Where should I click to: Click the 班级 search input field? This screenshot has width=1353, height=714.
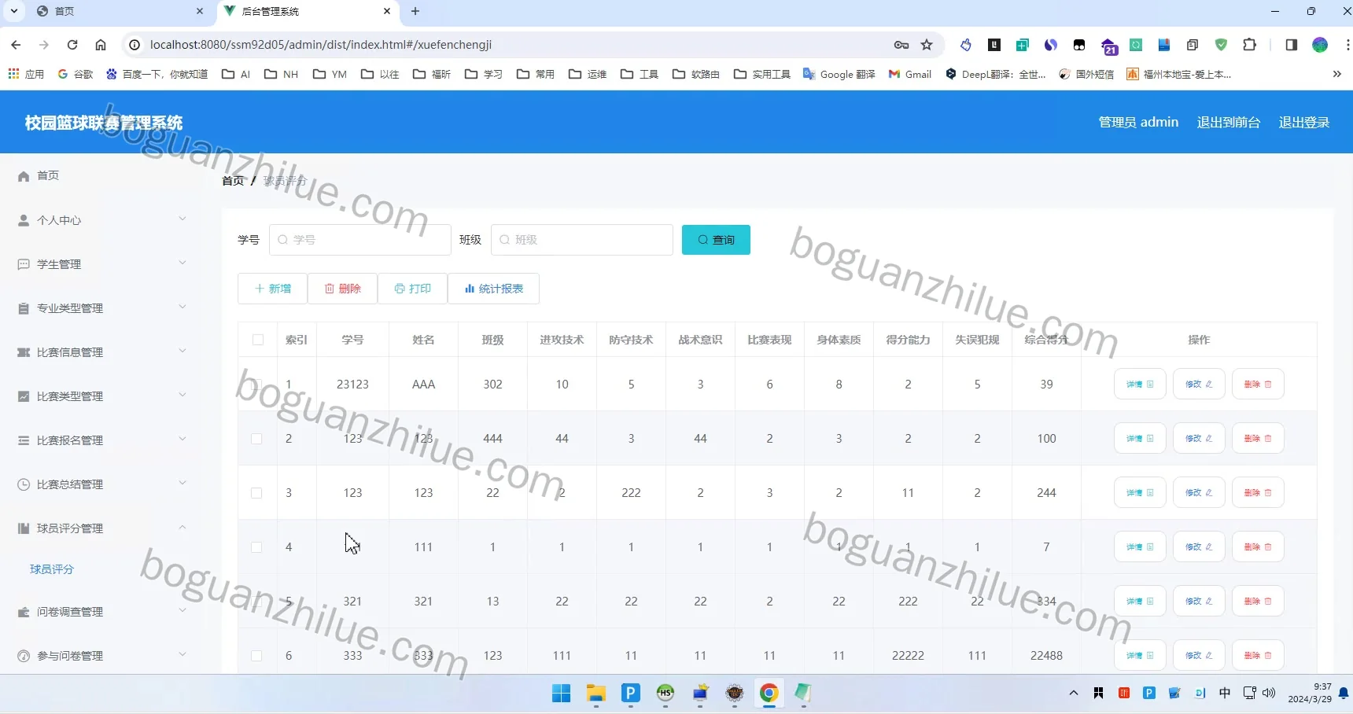tap(582, 240)
